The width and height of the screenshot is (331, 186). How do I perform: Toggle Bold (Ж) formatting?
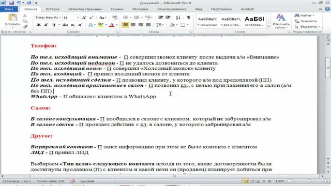pos(38,25)
